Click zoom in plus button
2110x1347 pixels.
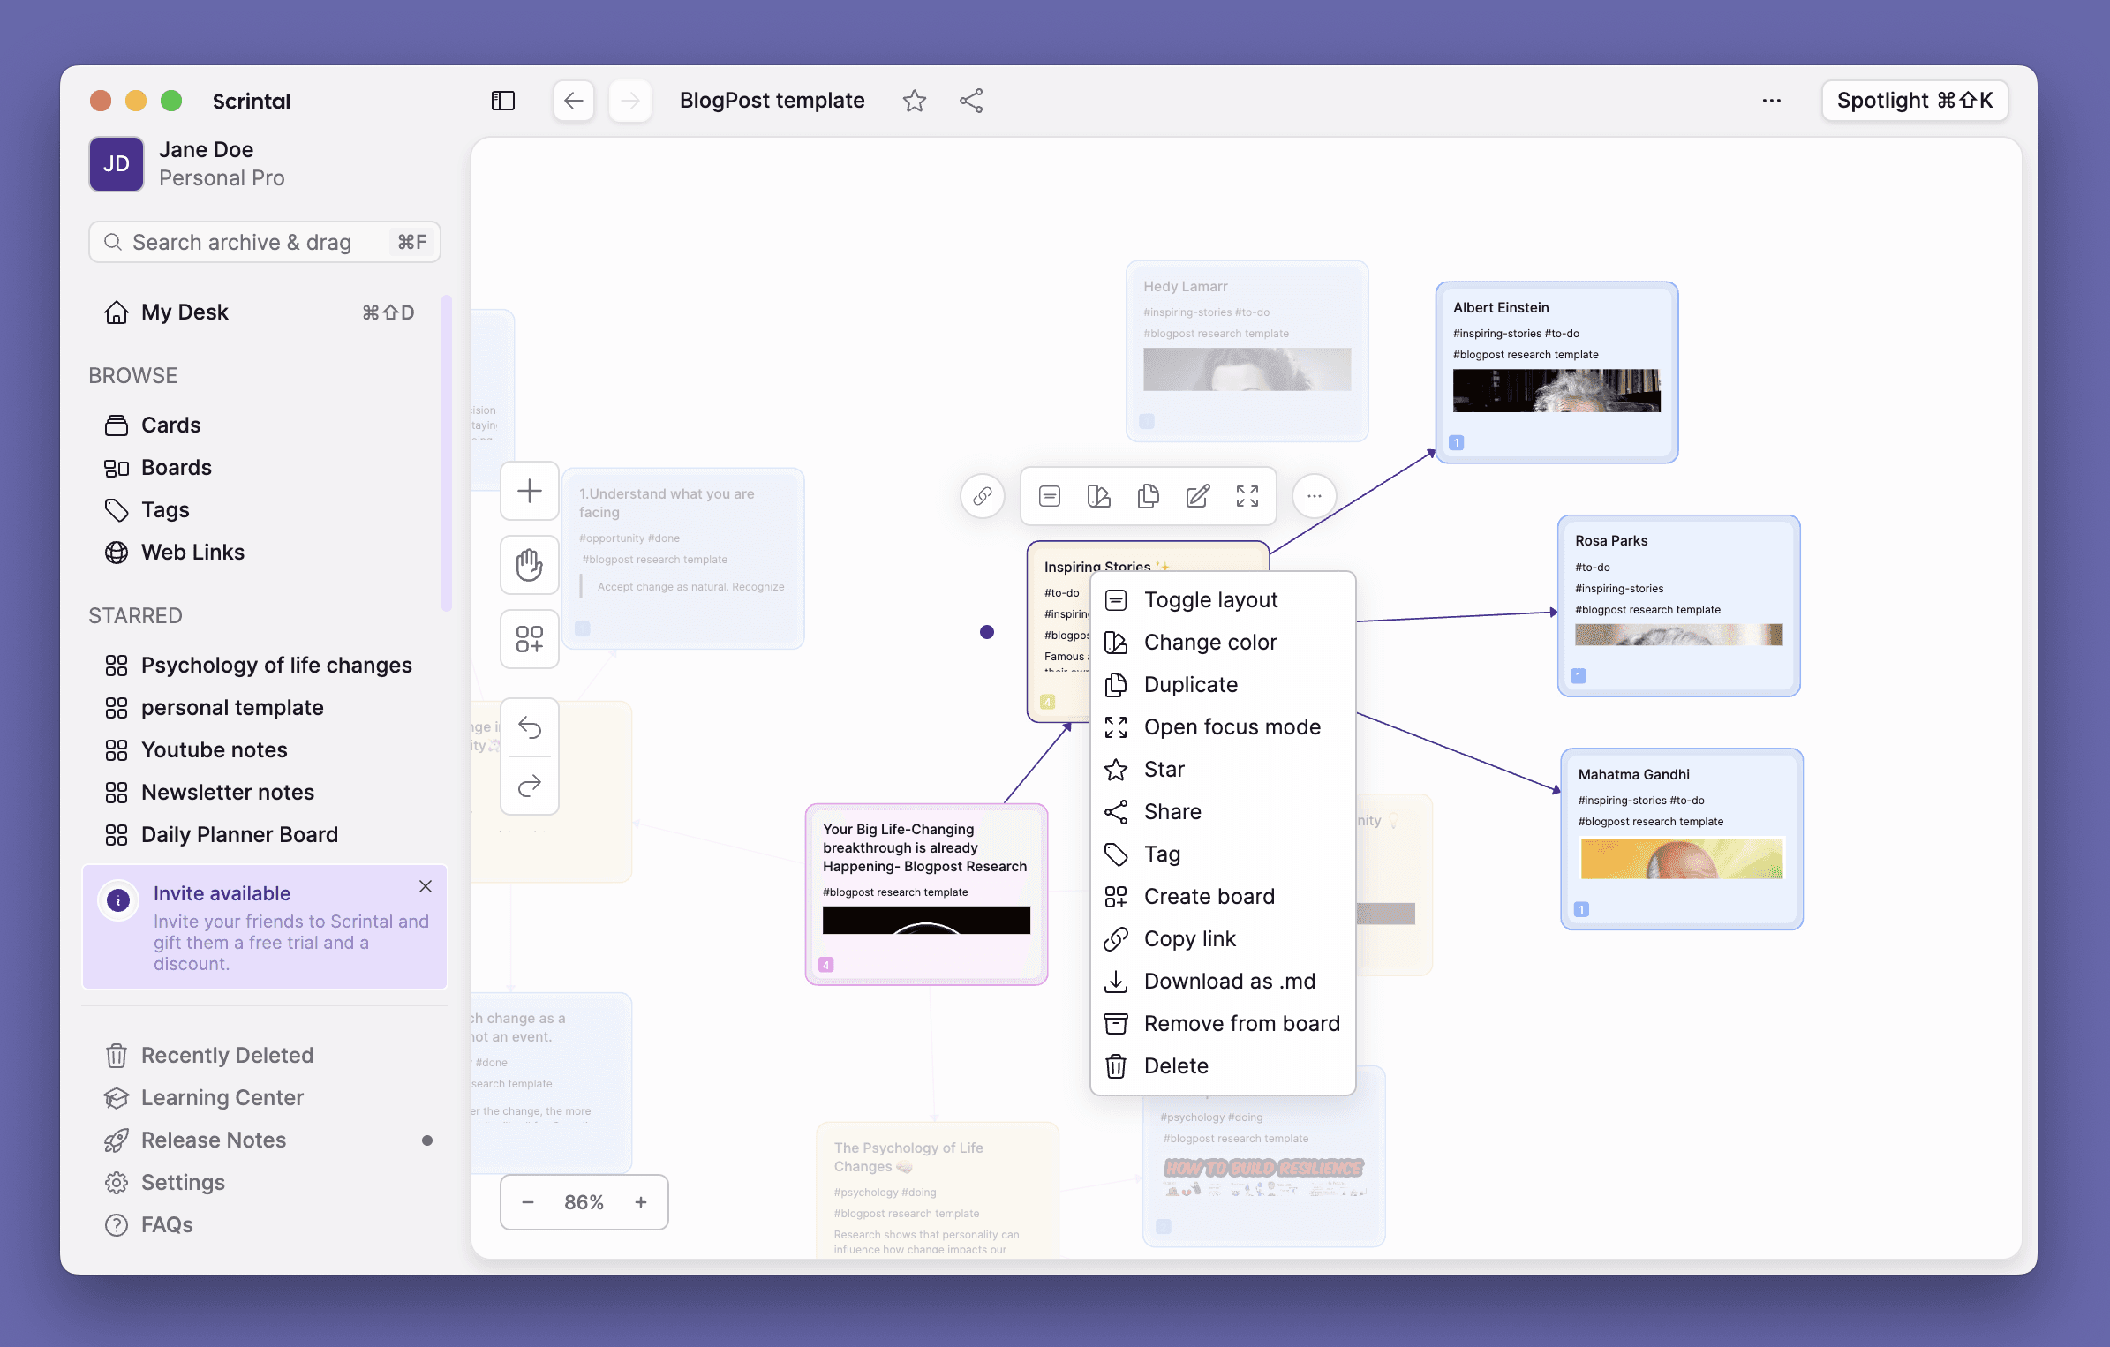click(x=640, y=1202)
